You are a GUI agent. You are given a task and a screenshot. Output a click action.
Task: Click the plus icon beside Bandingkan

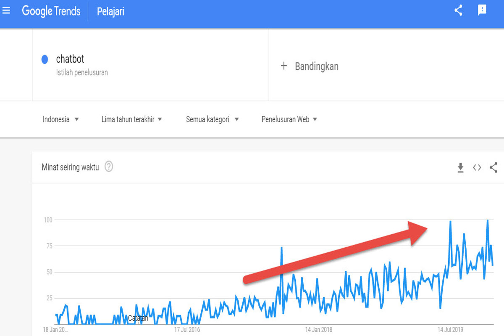284,66
